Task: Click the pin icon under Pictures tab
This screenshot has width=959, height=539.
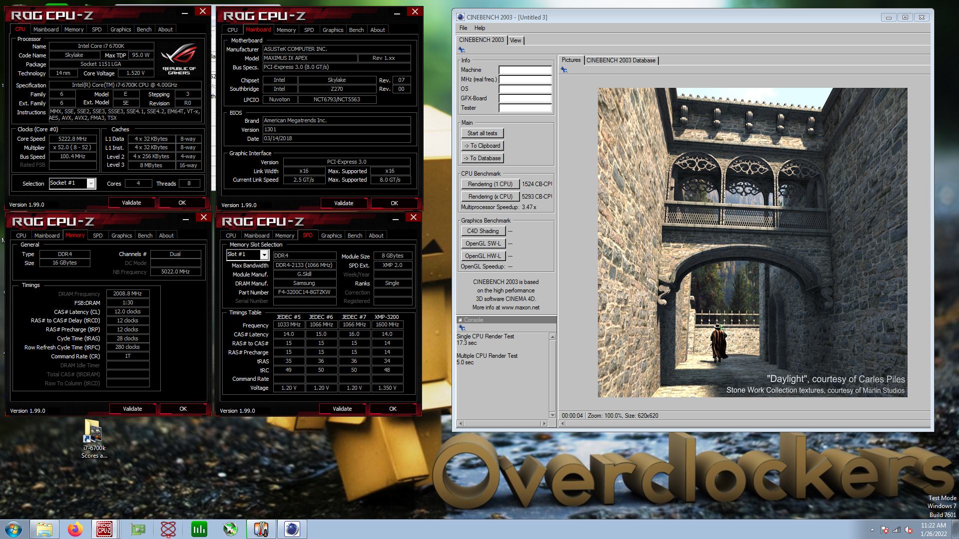Action: click(564, 70)
